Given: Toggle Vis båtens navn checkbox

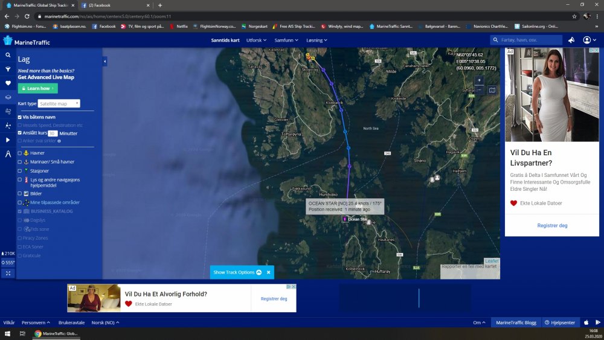Looking at the screenshot, I should 20,117.
